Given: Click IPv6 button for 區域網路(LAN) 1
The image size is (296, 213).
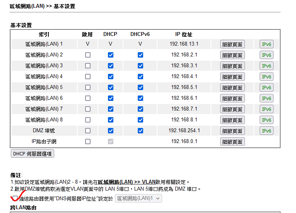Looking at the screenshot, I should pyautogui.click(x=266, y=44).
